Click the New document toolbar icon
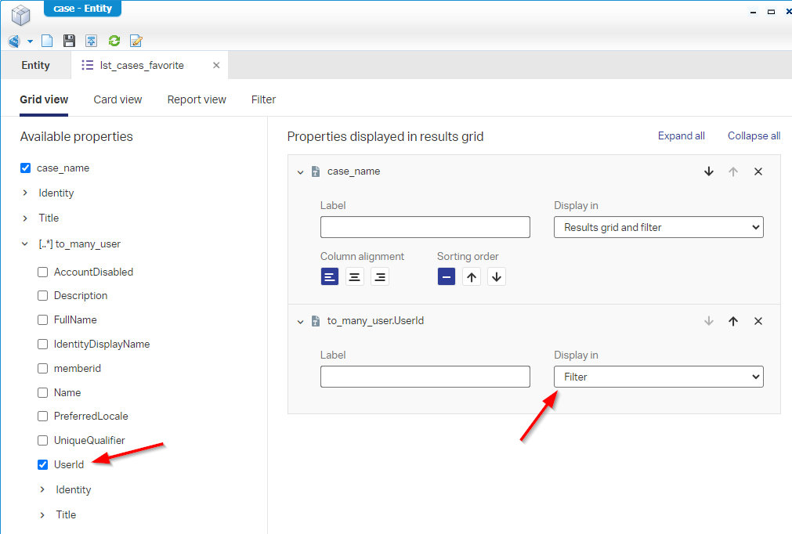Viewport: 792px width, 534px height. pyautogui.click(x=47, y=41)
